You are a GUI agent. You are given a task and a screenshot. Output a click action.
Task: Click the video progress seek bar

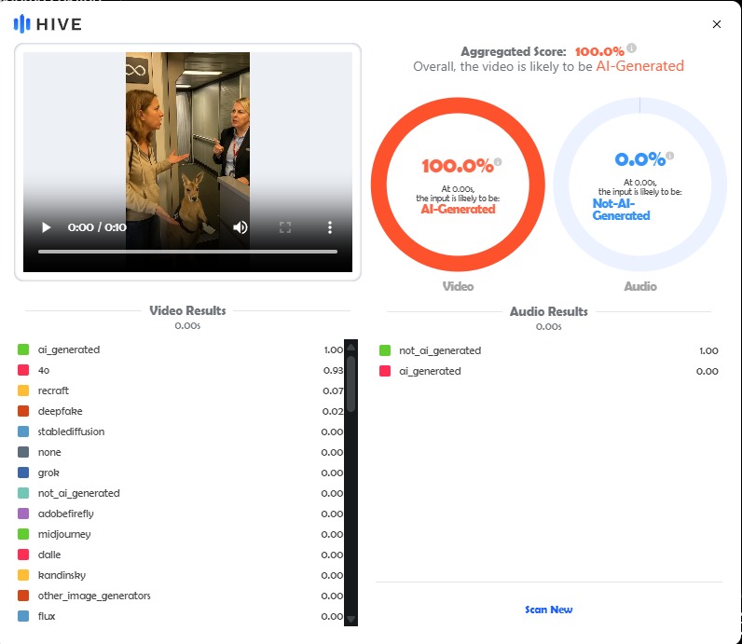point(187,252)
